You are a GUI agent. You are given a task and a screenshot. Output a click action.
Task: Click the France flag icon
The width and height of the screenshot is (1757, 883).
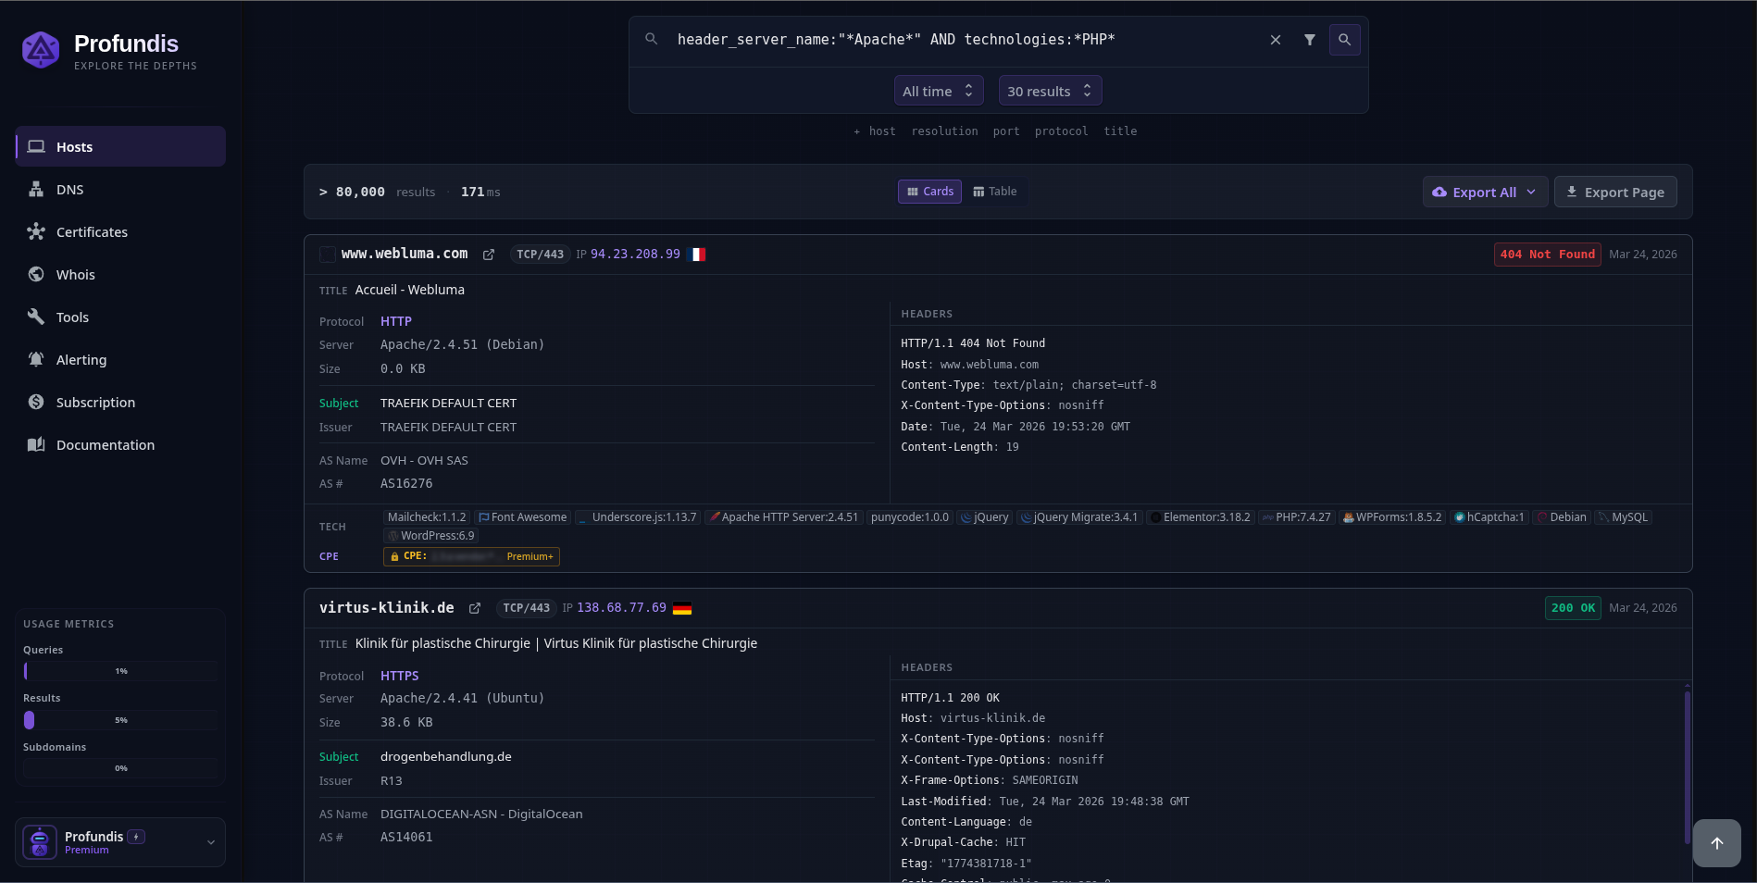tap(696, 255)
